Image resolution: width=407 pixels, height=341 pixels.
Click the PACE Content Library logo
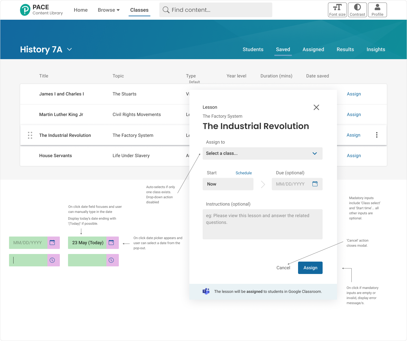point(41,10)
